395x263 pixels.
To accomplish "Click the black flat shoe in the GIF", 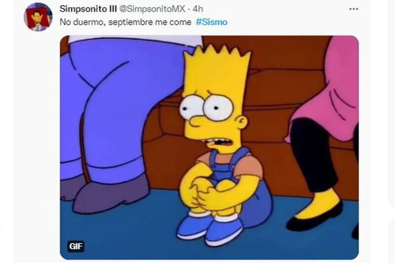I will pos(315,218).
